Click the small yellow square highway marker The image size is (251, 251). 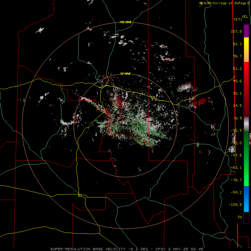pos(80,195)
